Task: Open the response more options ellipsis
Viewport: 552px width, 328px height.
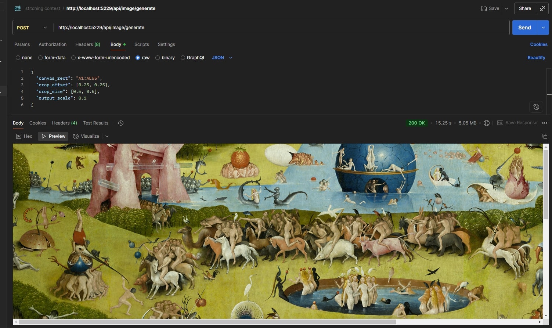Action: pos(545,123)
